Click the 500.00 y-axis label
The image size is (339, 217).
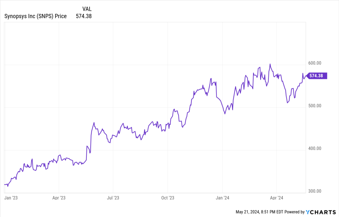coord(315,106)
